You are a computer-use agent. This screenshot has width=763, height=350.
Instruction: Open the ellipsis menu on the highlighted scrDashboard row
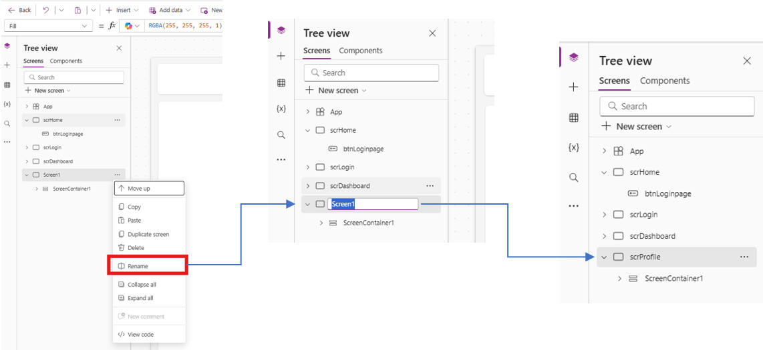pos(430,186)
